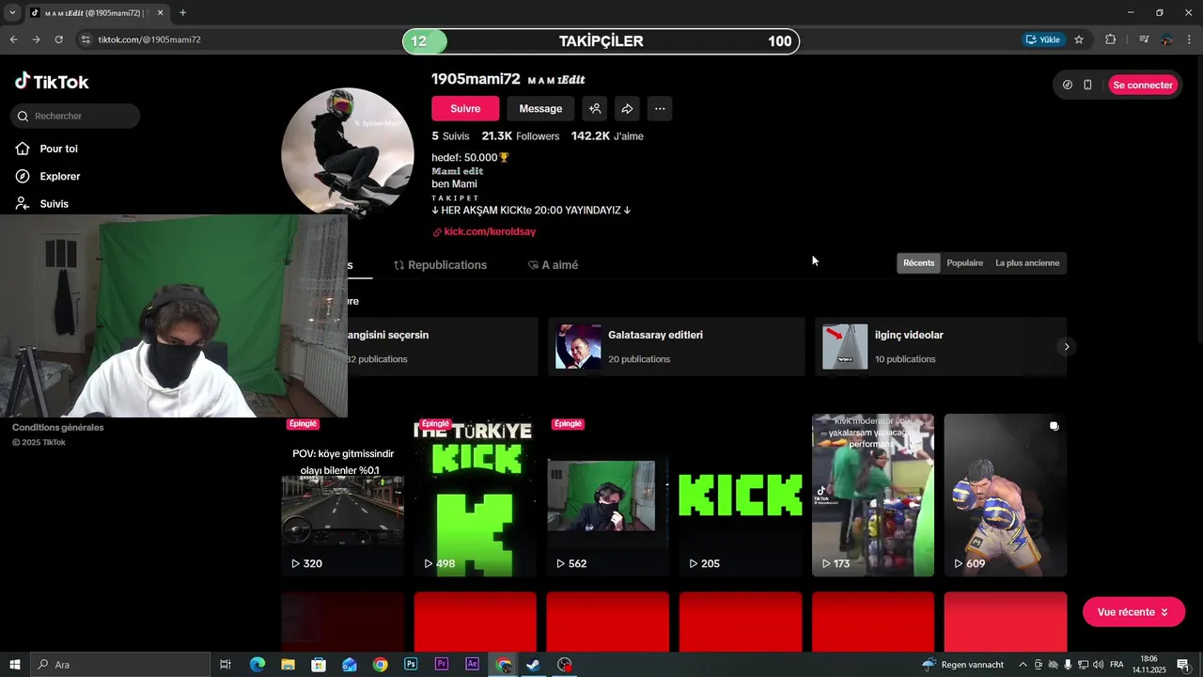The width and height of the screenshot is (1203, 677).
Task: Click the Conditions générales link
Action: coord(57,428)
